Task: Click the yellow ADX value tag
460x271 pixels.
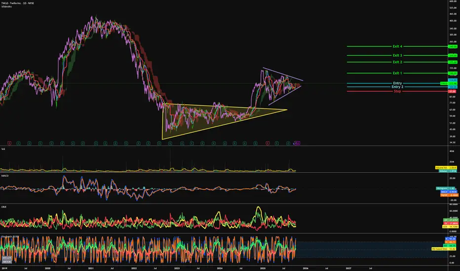Action: 450,227
